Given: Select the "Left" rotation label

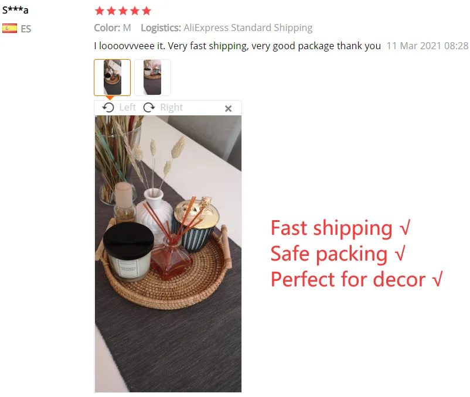Looking at the screenshot, I should 127,107.
